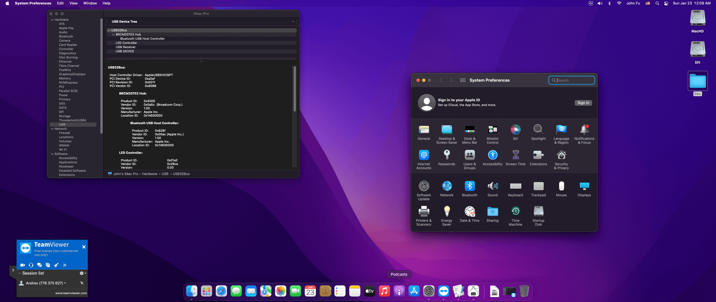Open Language & Region pane

[561, 135]
